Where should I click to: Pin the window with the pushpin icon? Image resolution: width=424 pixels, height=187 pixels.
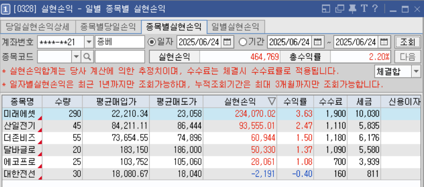coord(352,8)
